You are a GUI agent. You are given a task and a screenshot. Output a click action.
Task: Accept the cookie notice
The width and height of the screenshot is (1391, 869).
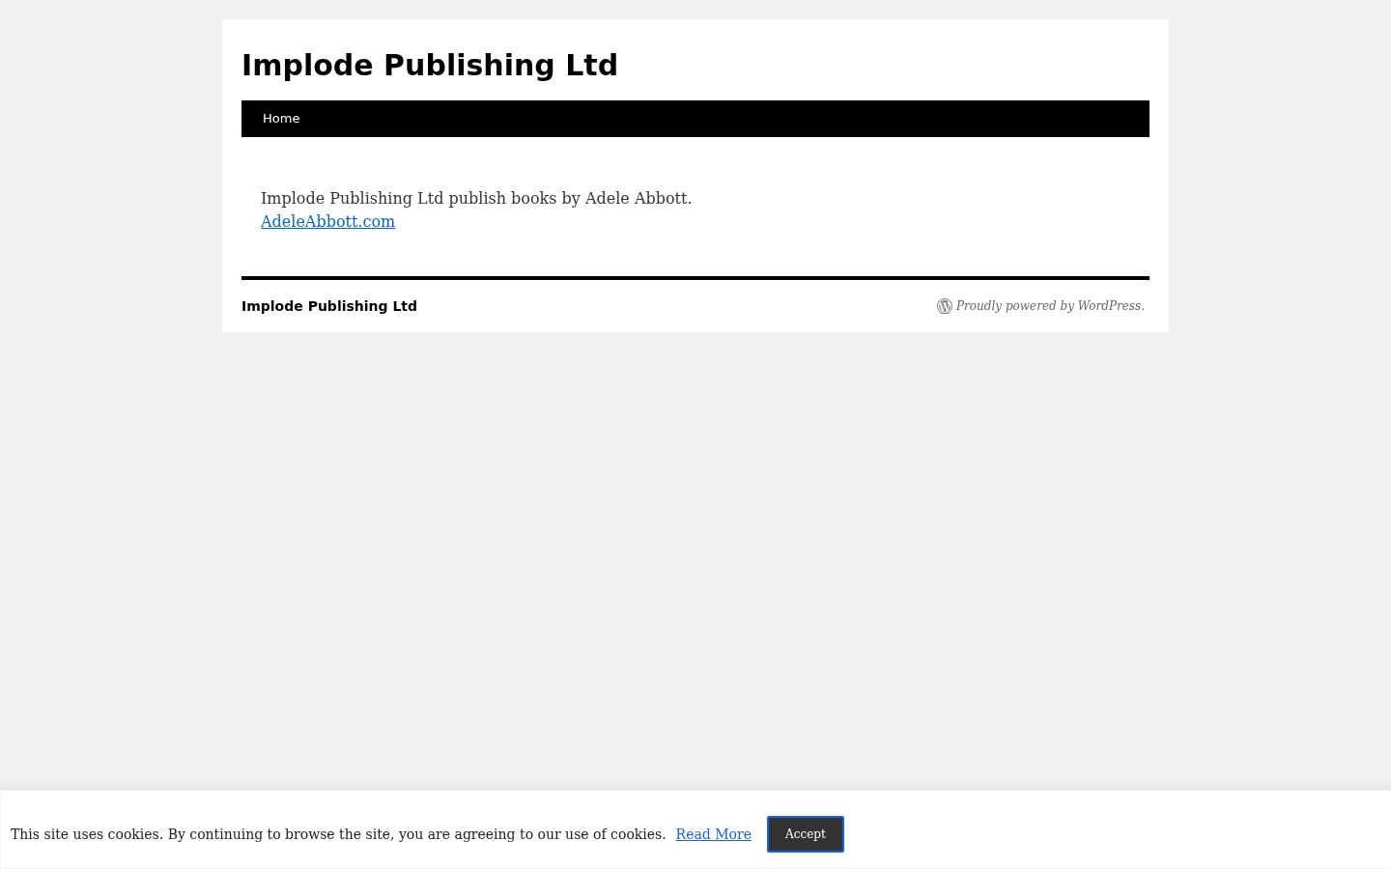pyautogui.click(x=806, y=834)
